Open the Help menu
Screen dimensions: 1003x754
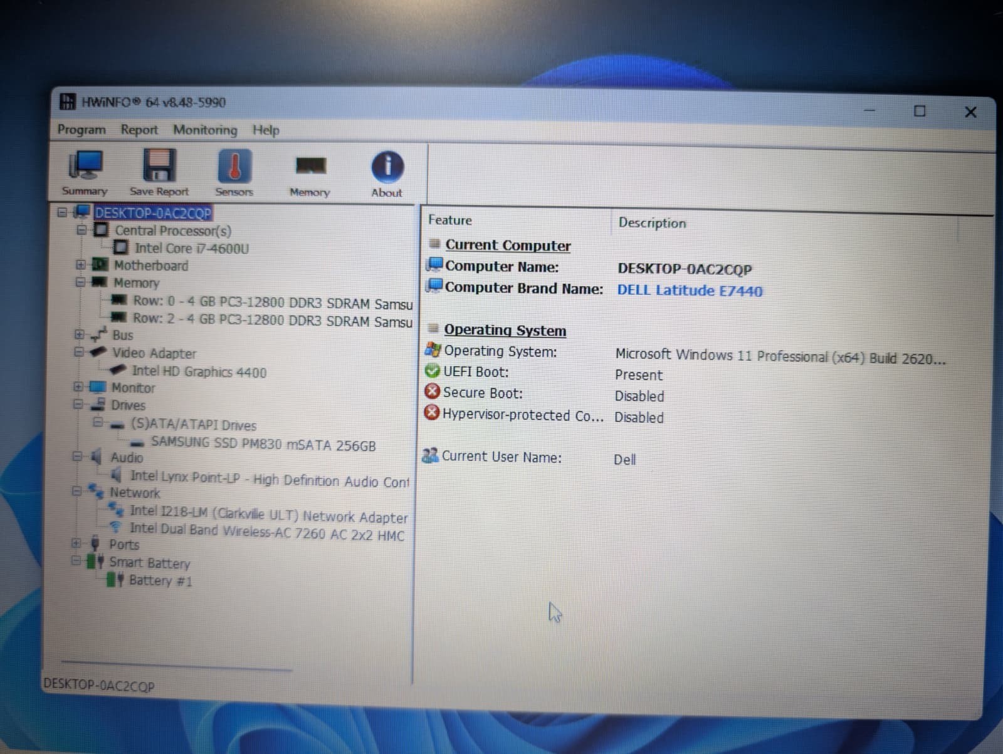266,130
